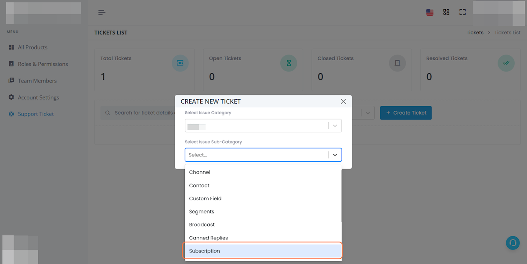Click the Open Tickets hourglass icon

(289, 63)
